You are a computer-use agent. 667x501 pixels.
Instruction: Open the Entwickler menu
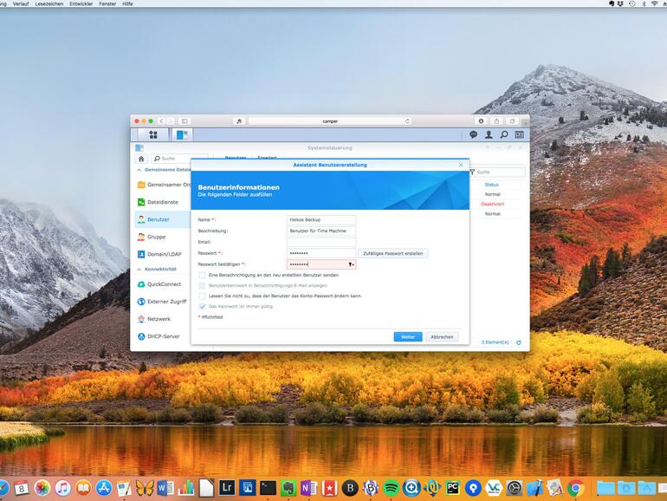(81, 3)
